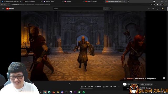Open the more actions three-dot menu
168x94 pixels.
119,87
